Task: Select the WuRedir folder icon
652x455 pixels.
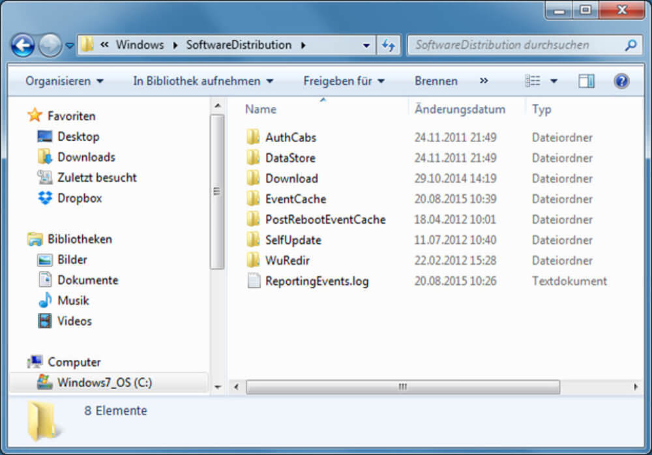Action: (x=253, y=260)
